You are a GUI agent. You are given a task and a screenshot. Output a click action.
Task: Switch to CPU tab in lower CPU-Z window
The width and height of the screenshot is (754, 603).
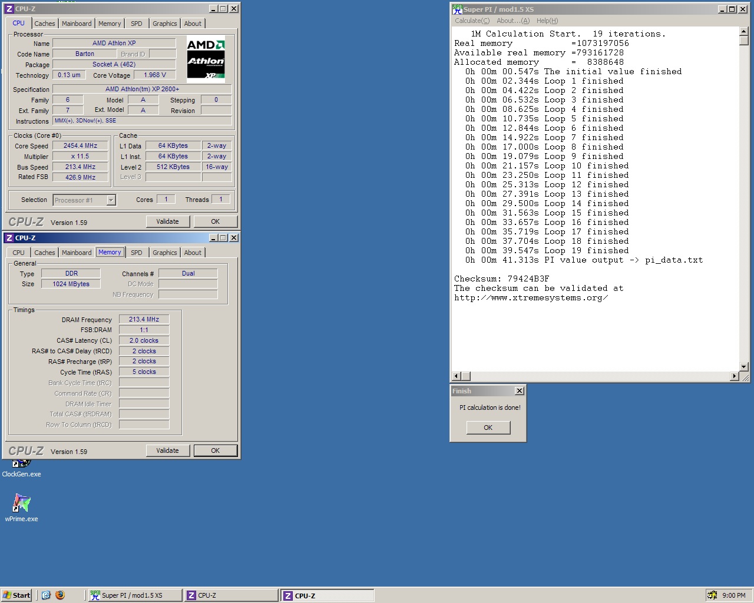19,253
